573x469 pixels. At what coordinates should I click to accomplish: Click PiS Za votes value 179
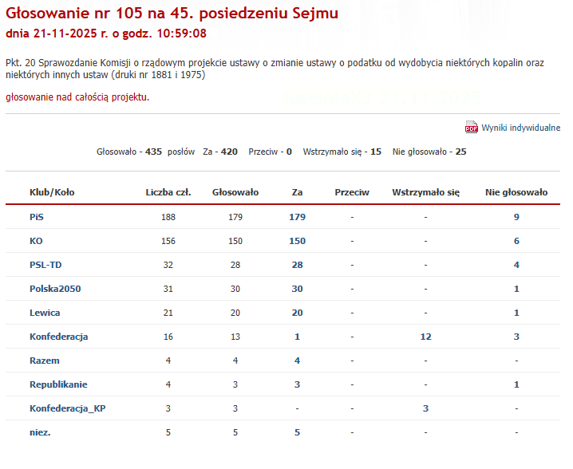(297, 217)
